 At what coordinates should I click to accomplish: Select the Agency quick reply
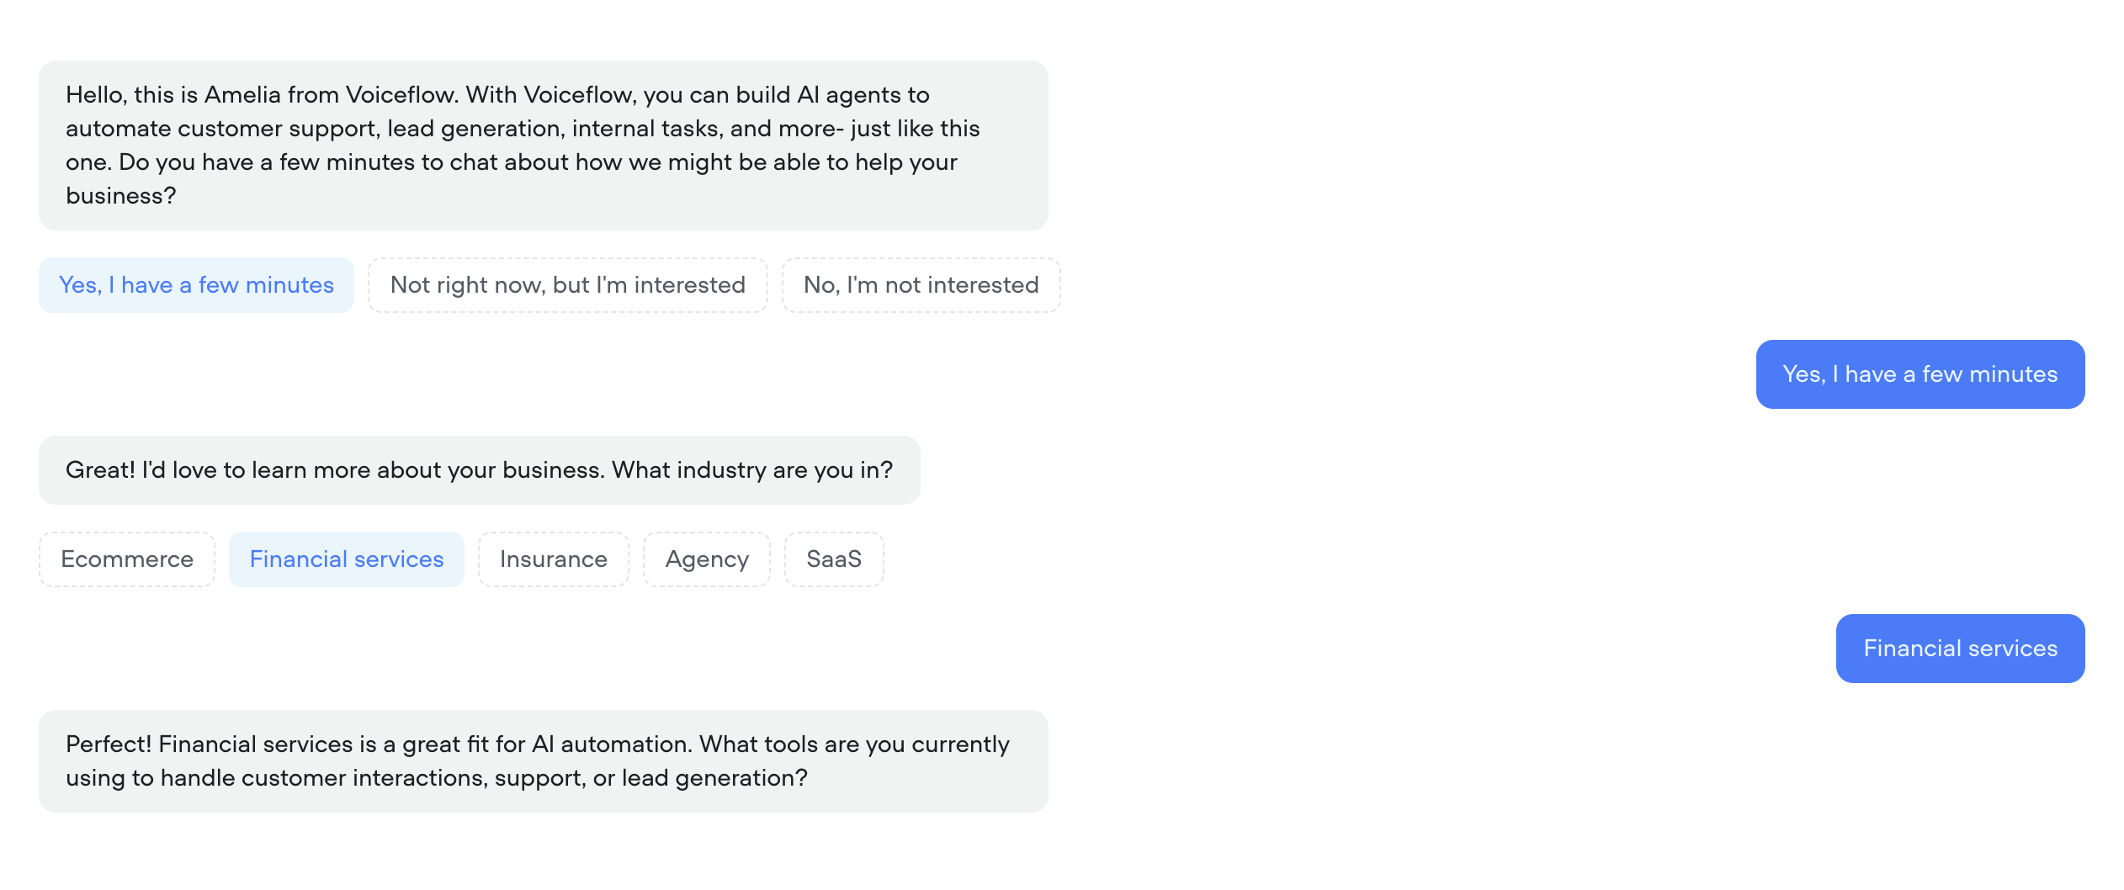(x=707, y=559)
